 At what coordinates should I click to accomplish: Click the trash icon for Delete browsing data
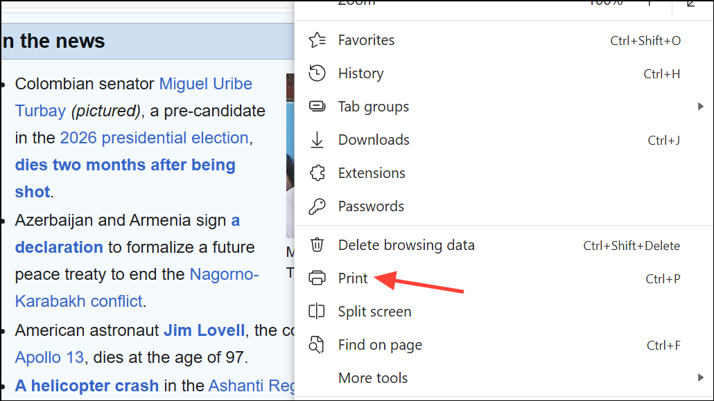tap(317, 245)
